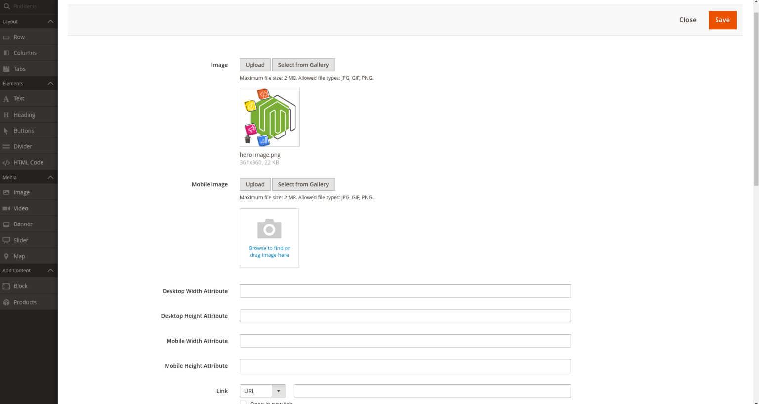Select the Banner media element
The image size is (759, 404).
point(22,224)
